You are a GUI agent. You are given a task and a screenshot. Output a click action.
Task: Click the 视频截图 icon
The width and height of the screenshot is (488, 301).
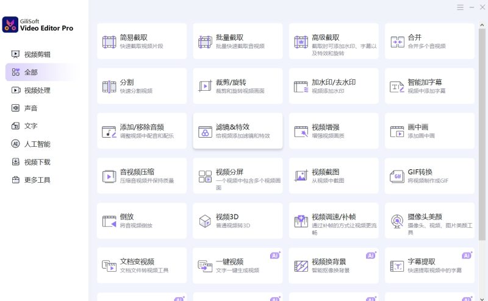pyautogui.click(x=301, y=176)
